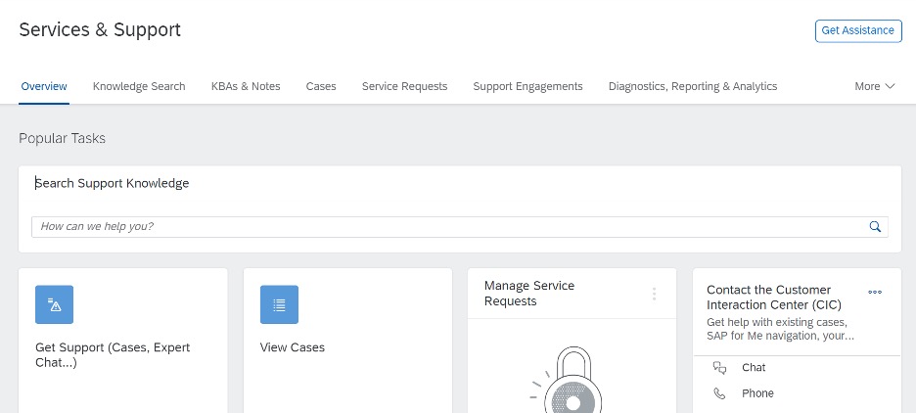The image size is (916, 413).
Task: Click the Phone handset icon
Action: pyautogui.click(x=719, y=393)
